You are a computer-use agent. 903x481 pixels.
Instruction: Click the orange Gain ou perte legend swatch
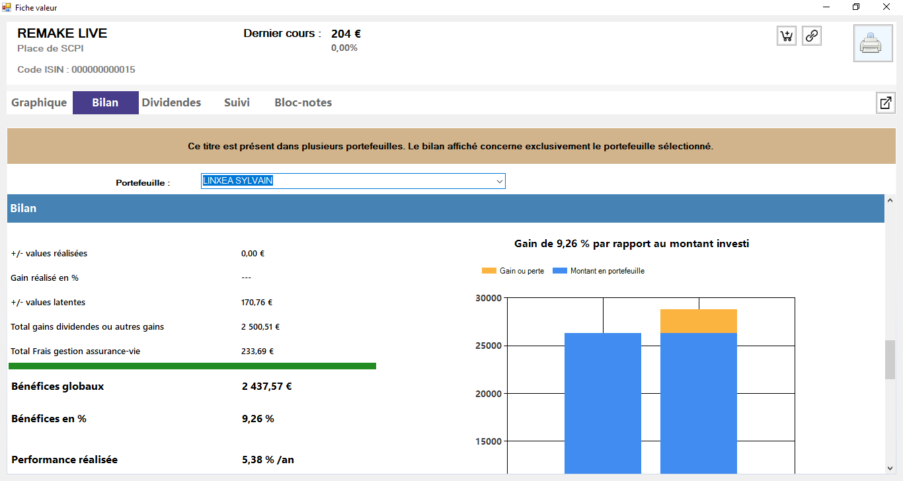tap(489, 271)
